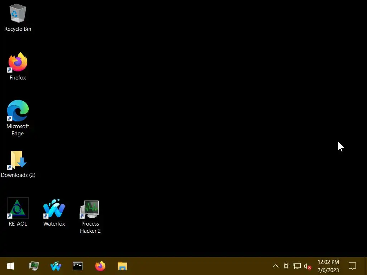Select the RE-AOL desktop shortcut

[18, 208]
